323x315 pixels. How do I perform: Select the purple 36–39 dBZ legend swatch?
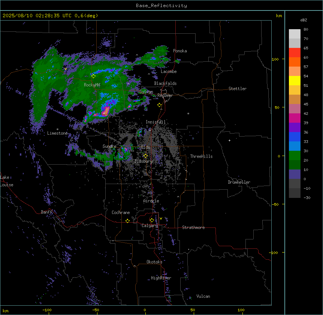(295, 128)
